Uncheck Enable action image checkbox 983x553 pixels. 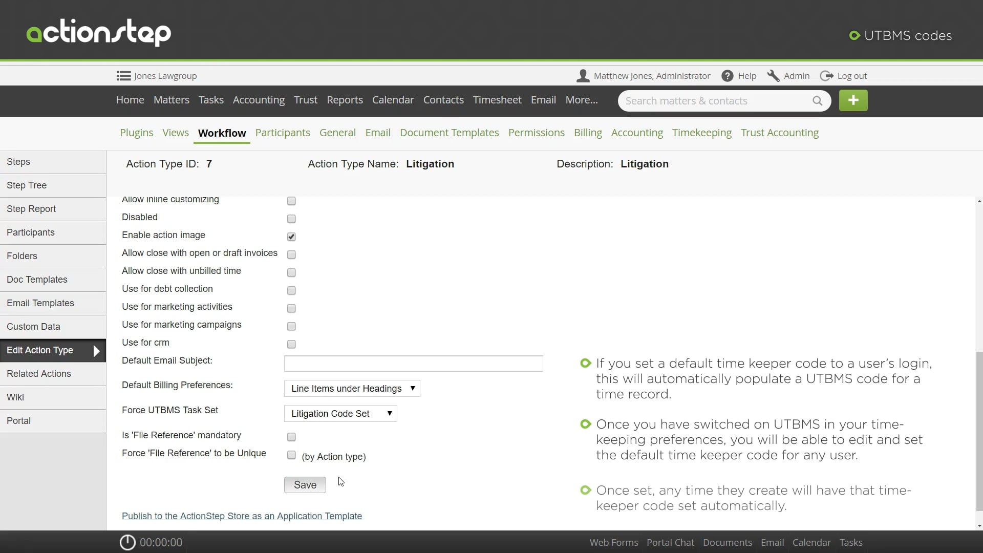[x=291, y=237]
